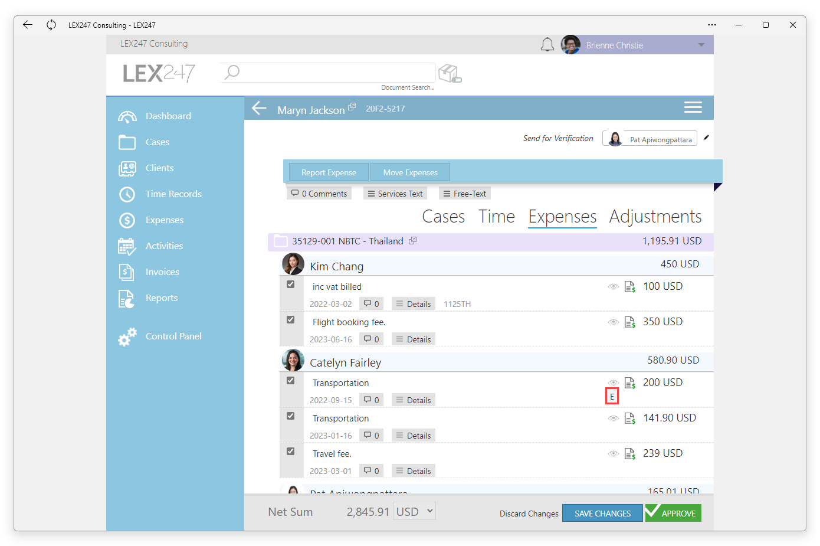Switch to the Adjustments tab
Viewport: 820px width, 546px height.
coord(655,217)
